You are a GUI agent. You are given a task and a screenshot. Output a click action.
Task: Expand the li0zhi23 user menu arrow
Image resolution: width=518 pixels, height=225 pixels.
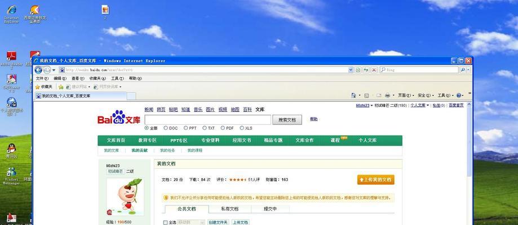pos(371,106)
